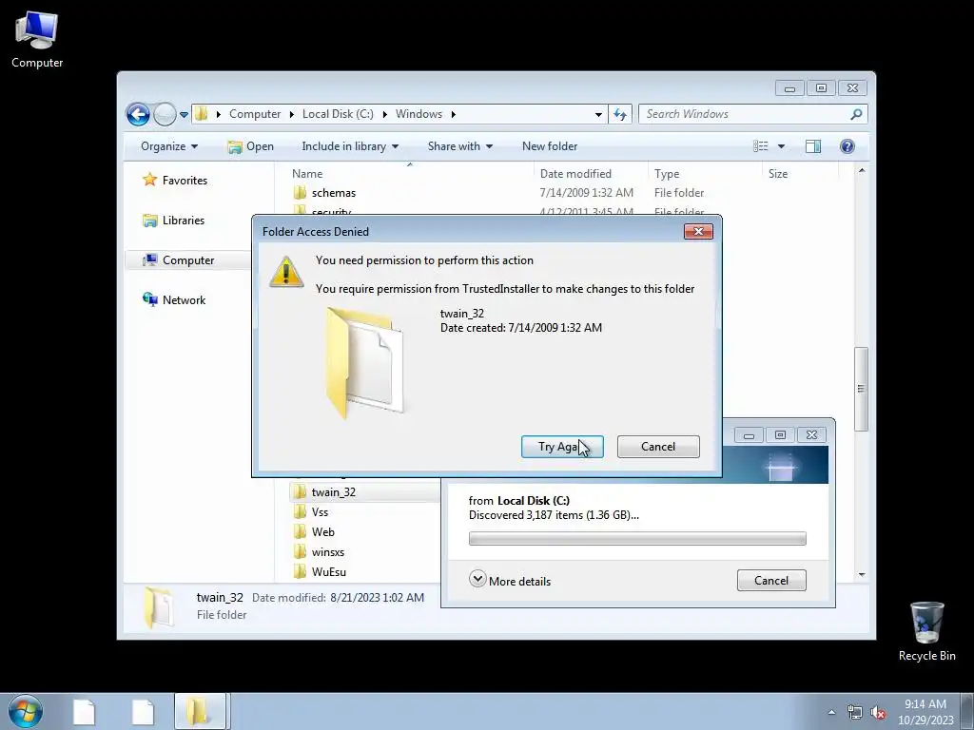974x730 pixels.
Task: Select the twain_32 folder row
Action: tap(364, 492)
